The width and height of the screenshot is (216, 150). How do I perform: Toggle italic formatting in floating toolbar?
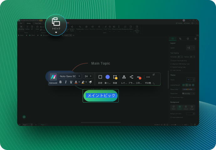[x=66, y=82]
